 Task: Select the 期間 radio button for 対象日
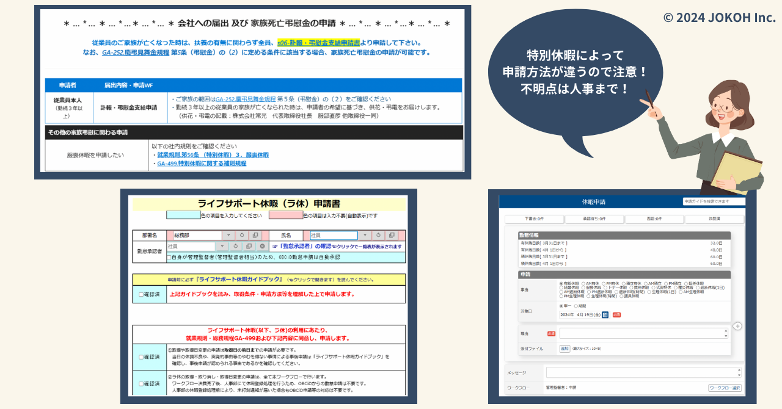576,306
